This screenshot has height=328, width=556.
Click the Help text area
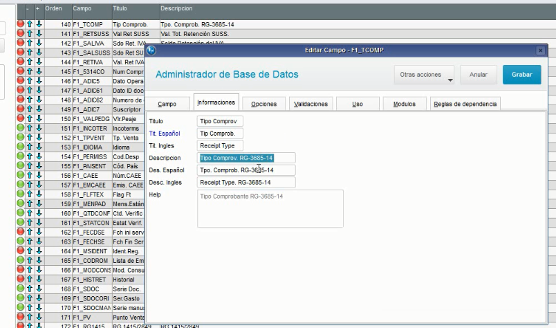coord(270,209)
